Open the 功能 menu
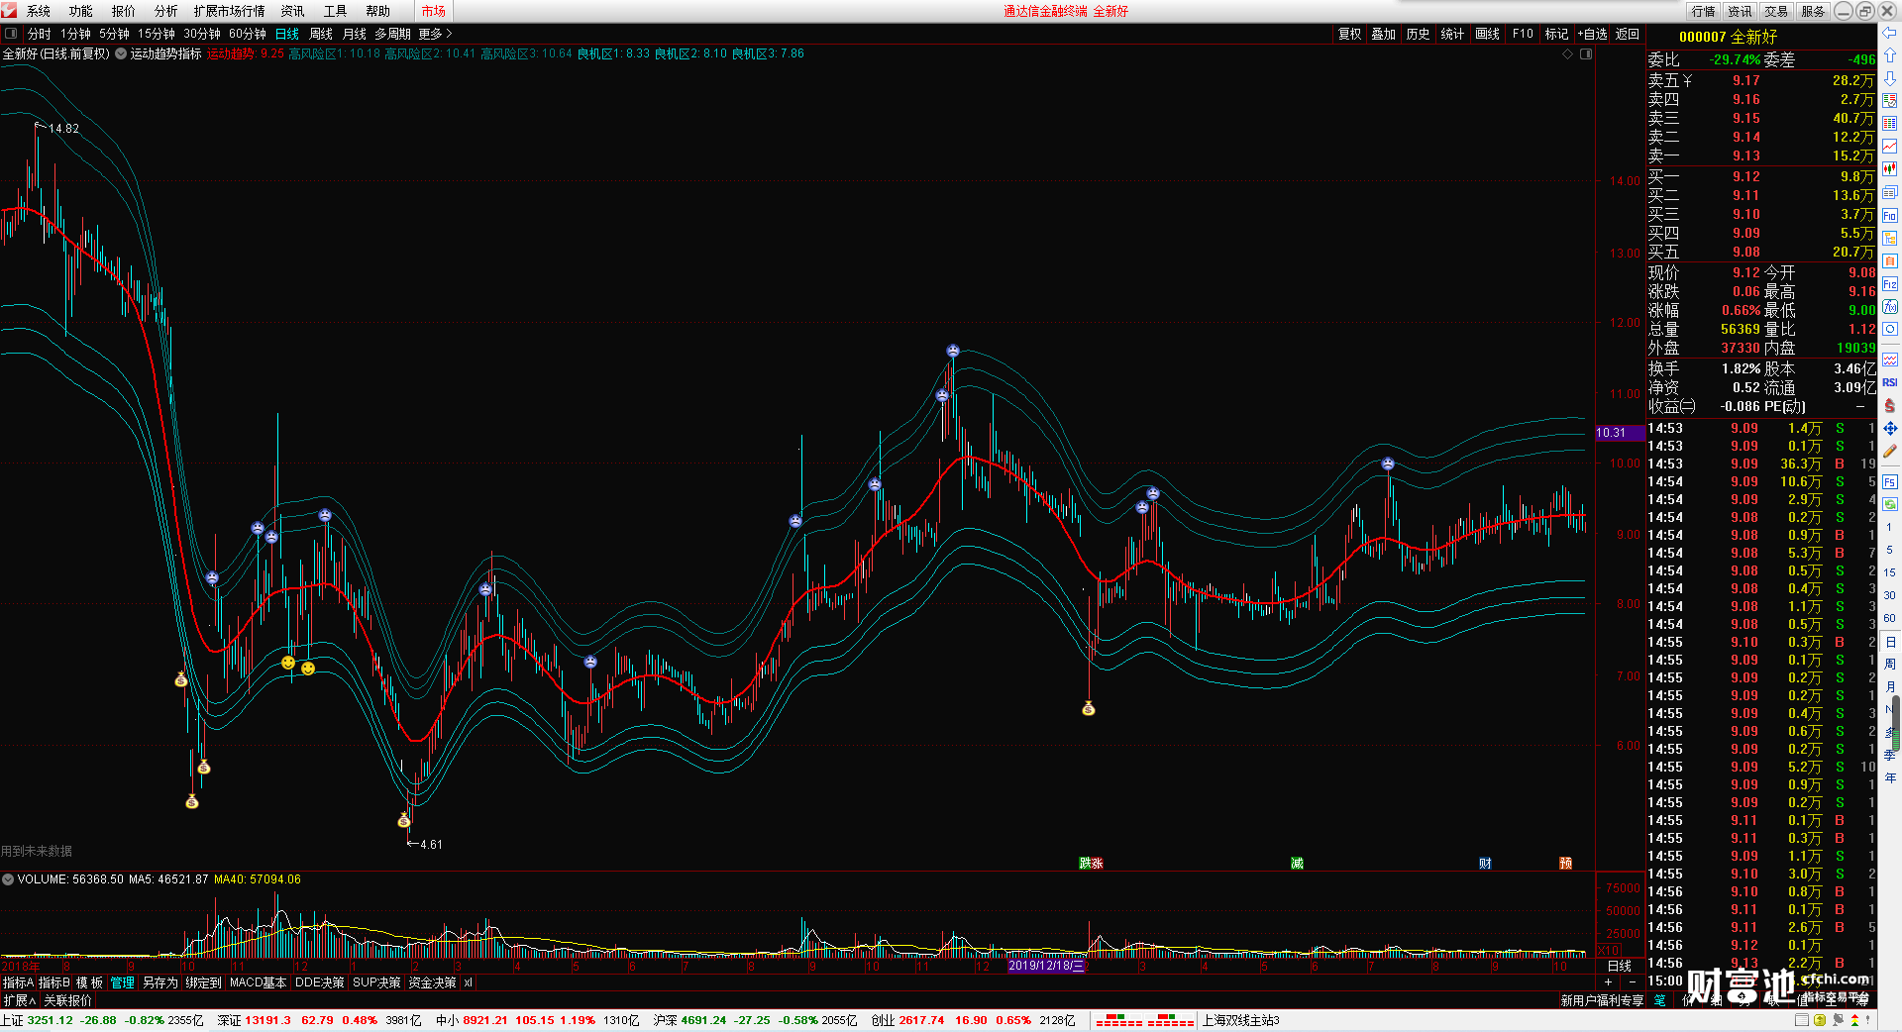This screenshot has height=1032, width=1902. tap(81, 11)
